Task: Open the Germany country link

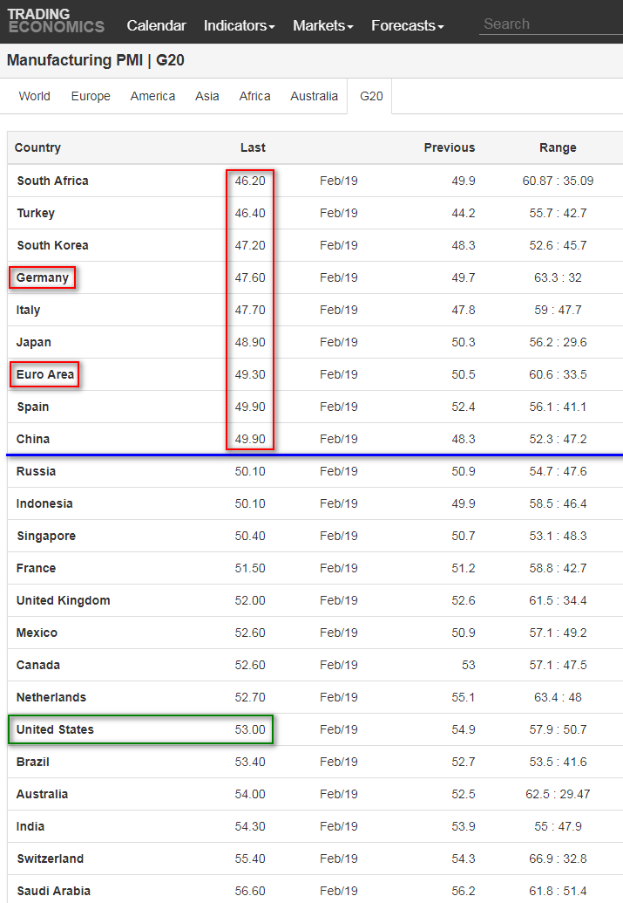Action: click(43, 277)
